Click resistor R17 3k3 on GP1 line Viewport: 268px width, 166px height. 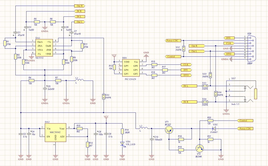pos(165,70)
